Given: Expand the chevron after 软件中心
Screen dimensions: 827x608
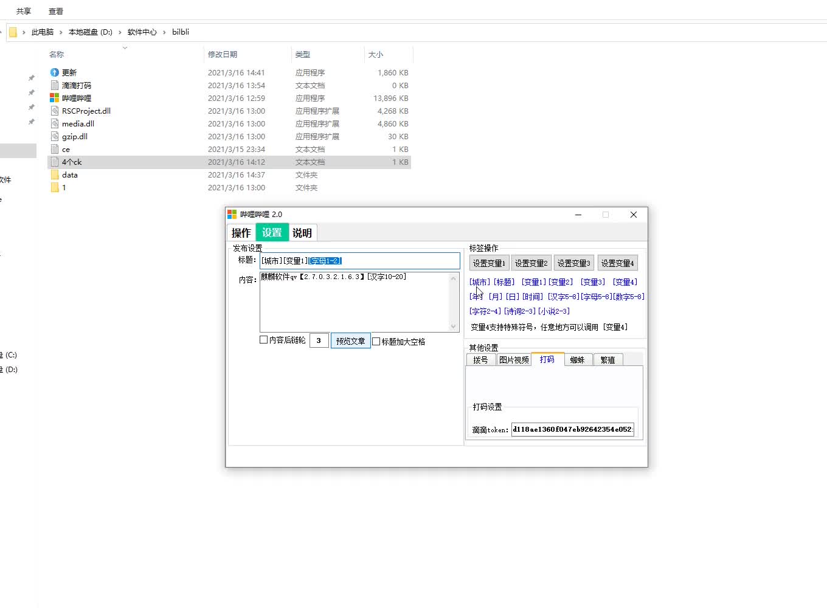Looking at the screenshot, I should tap(164, 32).
